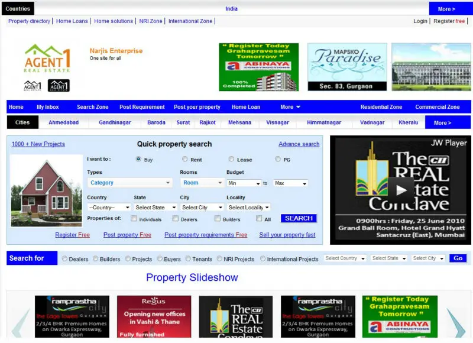Open the Max budget dropdown

(x=290, y=183)
